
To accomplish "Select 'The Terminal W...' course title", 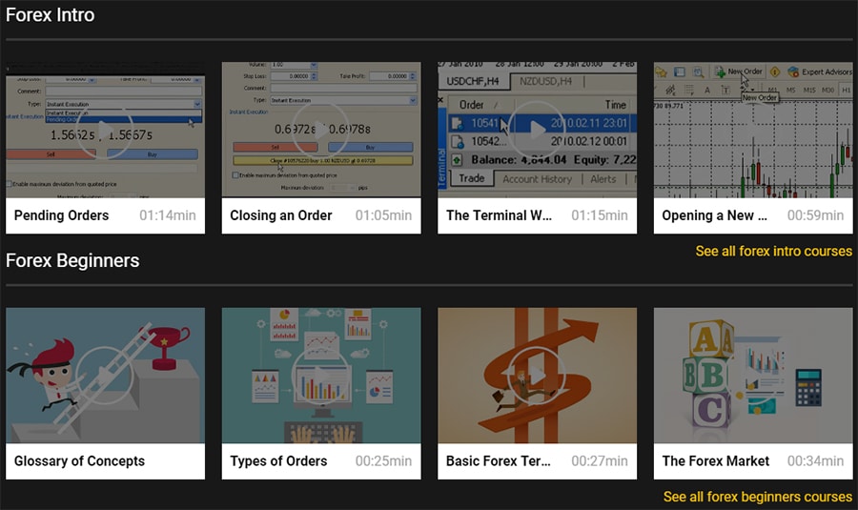I will (x=500, y=215).
